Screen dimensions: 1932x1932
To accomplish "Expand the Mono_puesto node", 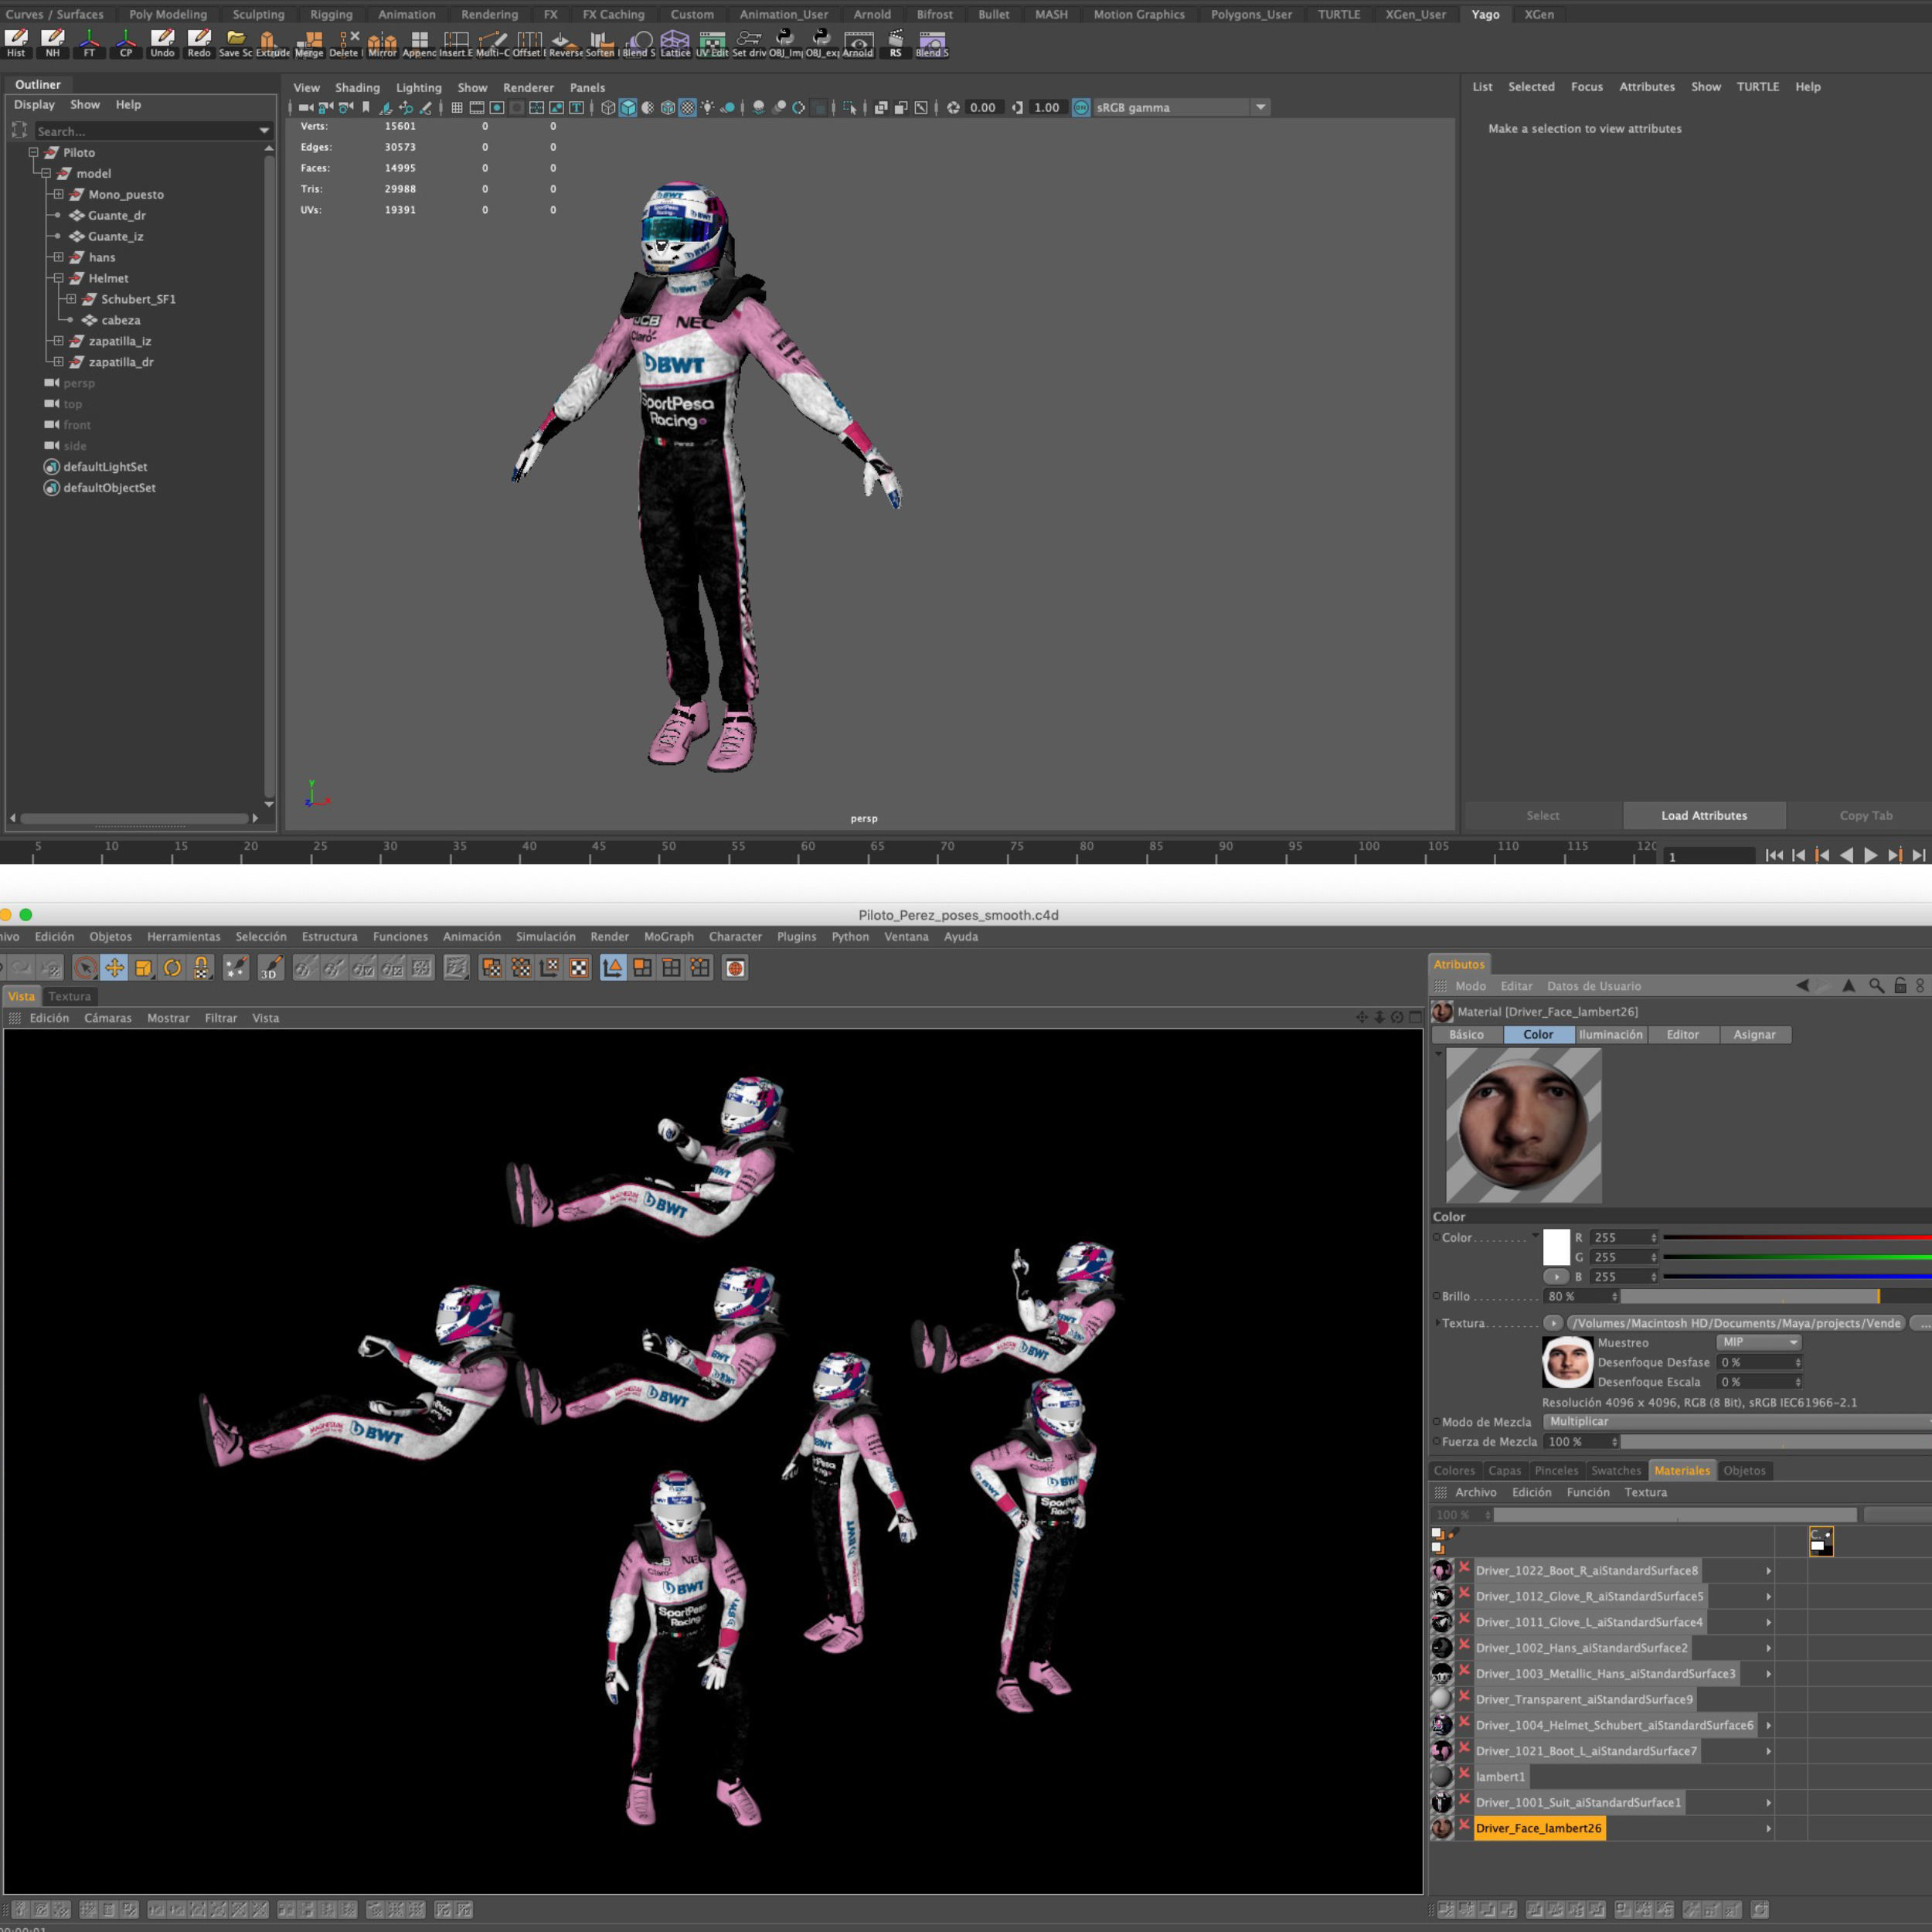I will coord(58,194).
